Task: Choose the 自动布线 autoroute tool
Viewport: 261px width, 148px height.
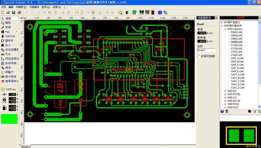Action: (11, 63)
